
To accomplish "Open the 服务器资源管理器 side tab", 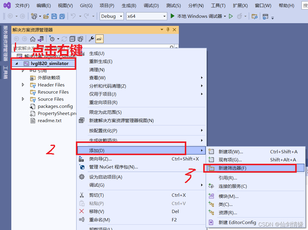I will coord(5,43).
